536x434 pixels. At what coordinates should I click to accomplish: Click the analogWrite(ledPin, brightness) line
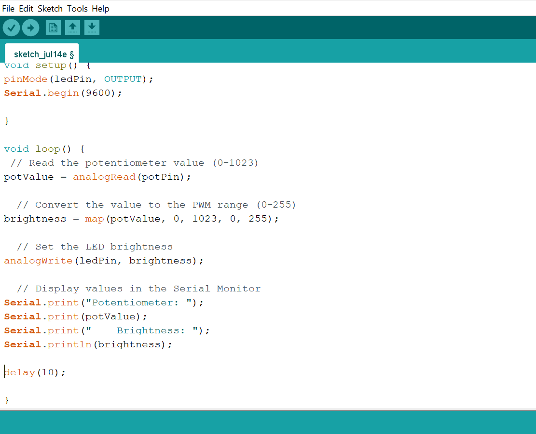coord(104,261)
